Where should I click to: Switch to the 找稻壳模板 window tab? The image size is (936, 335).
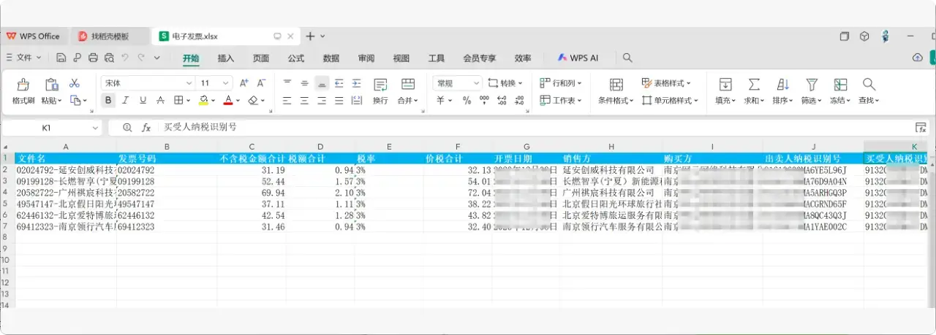click(x=109, y=36)
